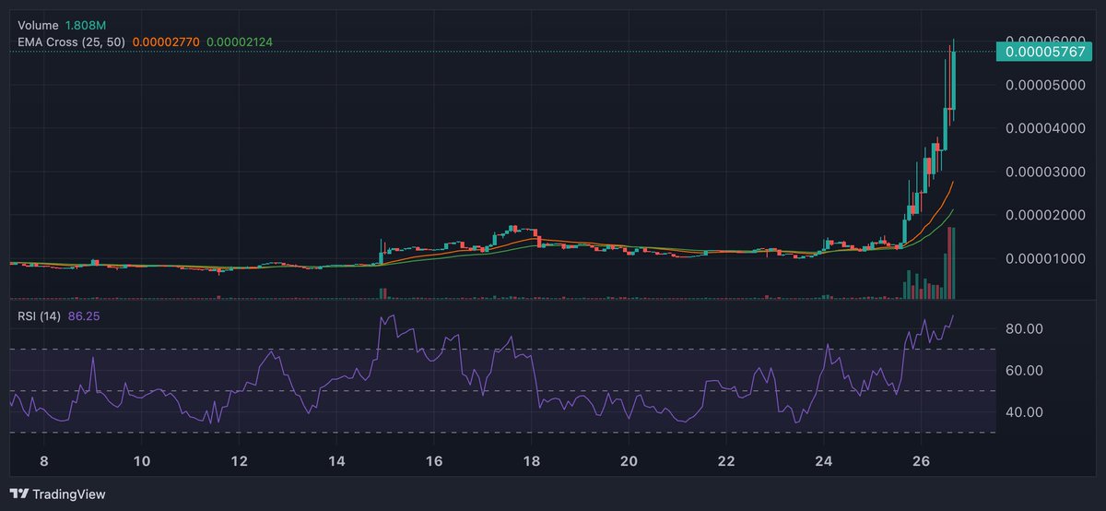This screenshot has height=511, width=1106.
Task: Click date label 18 on the time axis
Action: coord(532,461)
